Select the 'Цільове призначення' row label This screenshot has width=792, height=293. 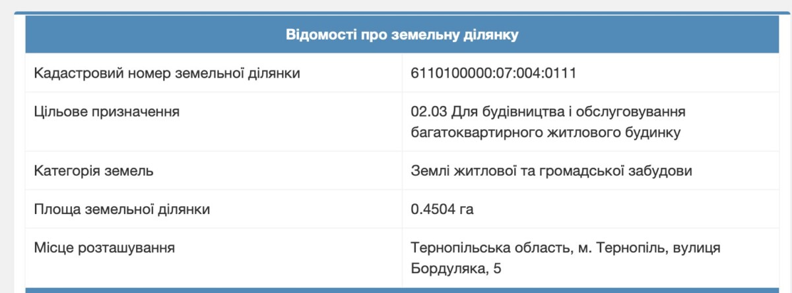tap(107, 111)
